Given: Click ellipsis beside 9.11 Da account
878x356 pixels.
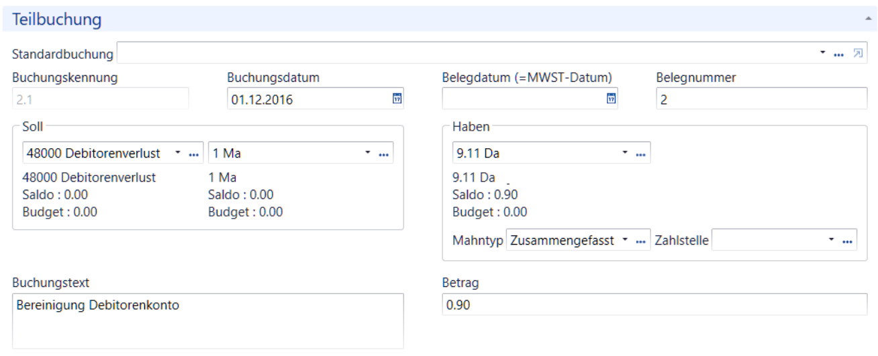Looking at the screenshot, I should (x=640, y=154).
